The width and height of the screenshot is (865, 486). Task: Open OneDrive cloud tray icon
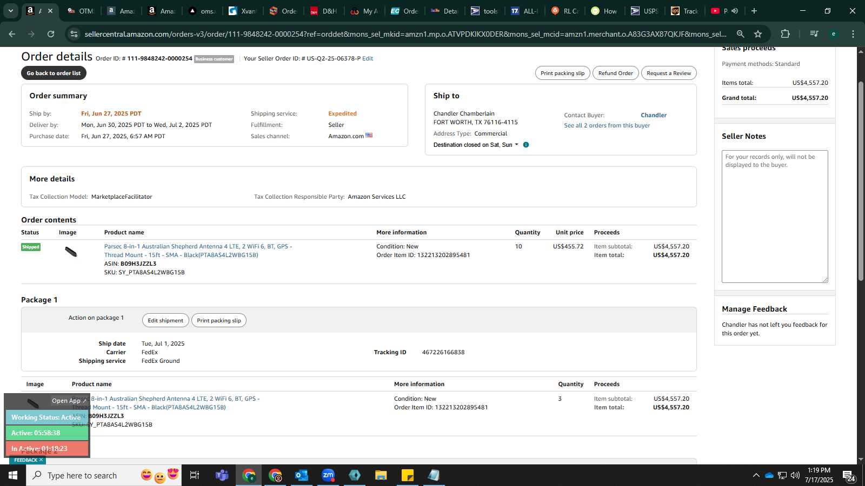[x=769, y=475]
